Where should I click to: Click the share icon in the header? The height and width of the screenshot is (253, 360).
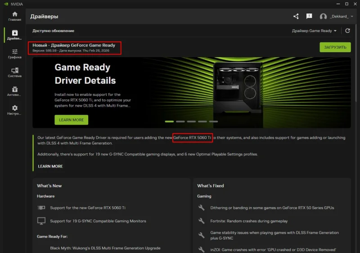[296, 17]
